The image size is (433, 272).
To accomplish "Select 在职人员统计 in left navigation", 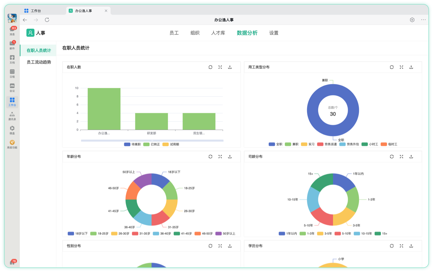I will pos(38,50).
